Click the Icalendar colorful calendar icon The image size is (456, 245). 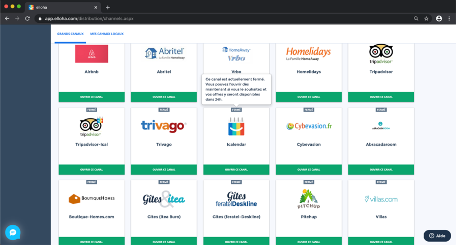click(236, 127)
